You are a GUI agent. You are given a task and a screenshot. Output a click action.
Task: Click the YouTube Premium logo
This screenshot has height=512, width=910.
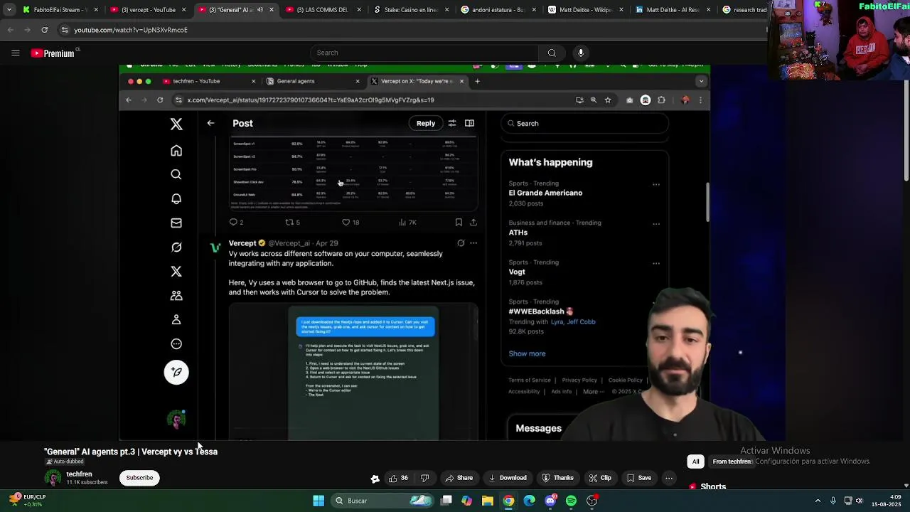coord(53,53)
